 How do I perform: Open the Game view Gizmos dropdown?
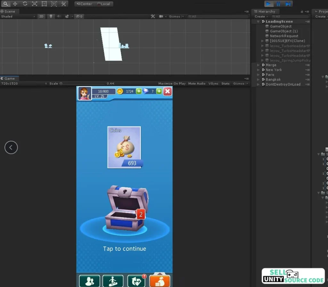[x=240, y=84]
